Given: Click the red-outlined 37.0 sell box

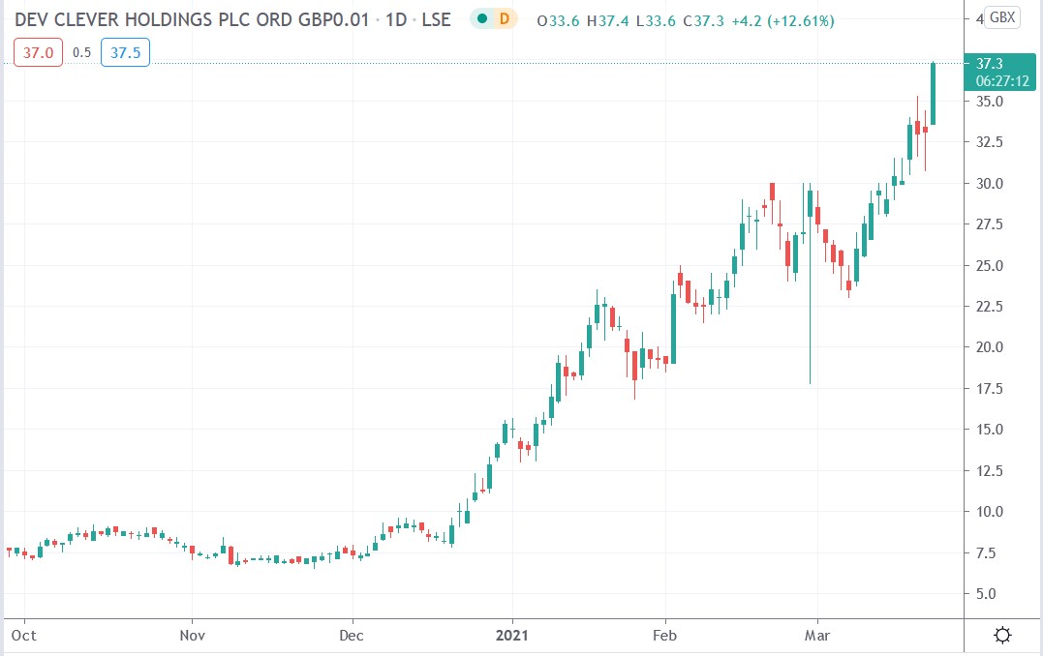Looking at the screenshot, I should point(39,53).
